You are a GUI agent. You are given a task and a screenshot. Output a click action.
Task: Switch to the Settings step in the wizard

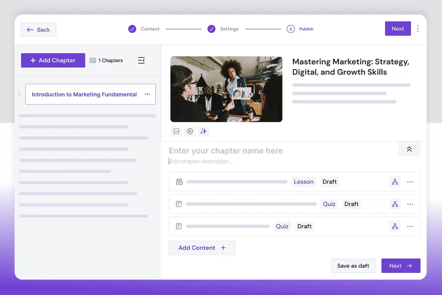pyautogui.click(x=229, y=29)
